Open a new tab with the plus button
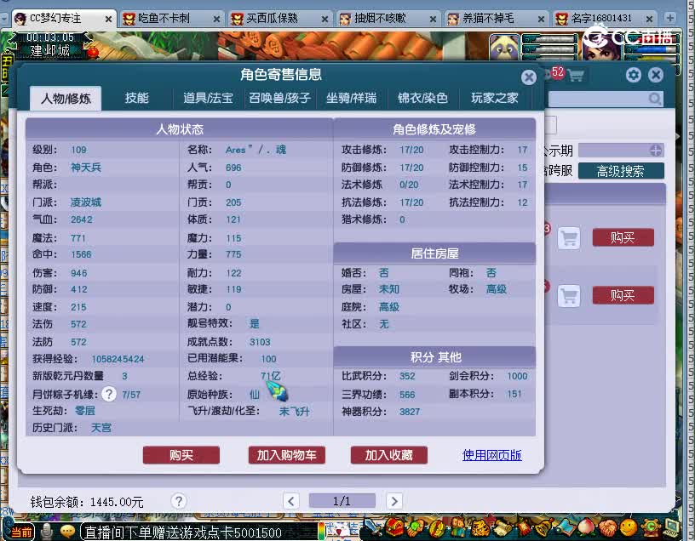 point(669,18)
